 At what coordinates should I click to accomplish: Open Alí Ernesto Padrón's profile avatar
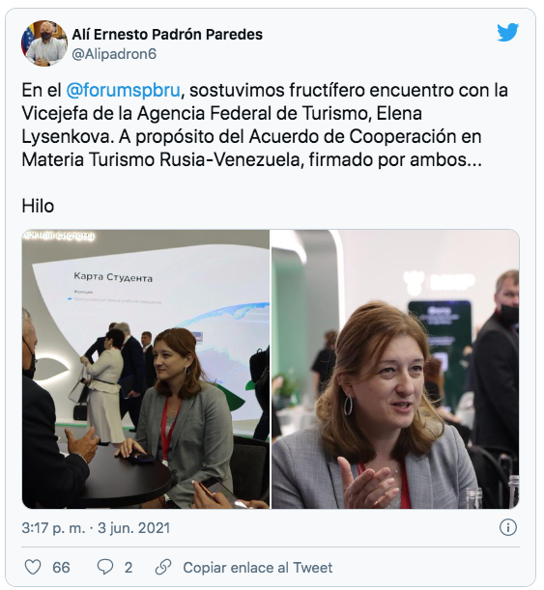[x=44, y=43]
